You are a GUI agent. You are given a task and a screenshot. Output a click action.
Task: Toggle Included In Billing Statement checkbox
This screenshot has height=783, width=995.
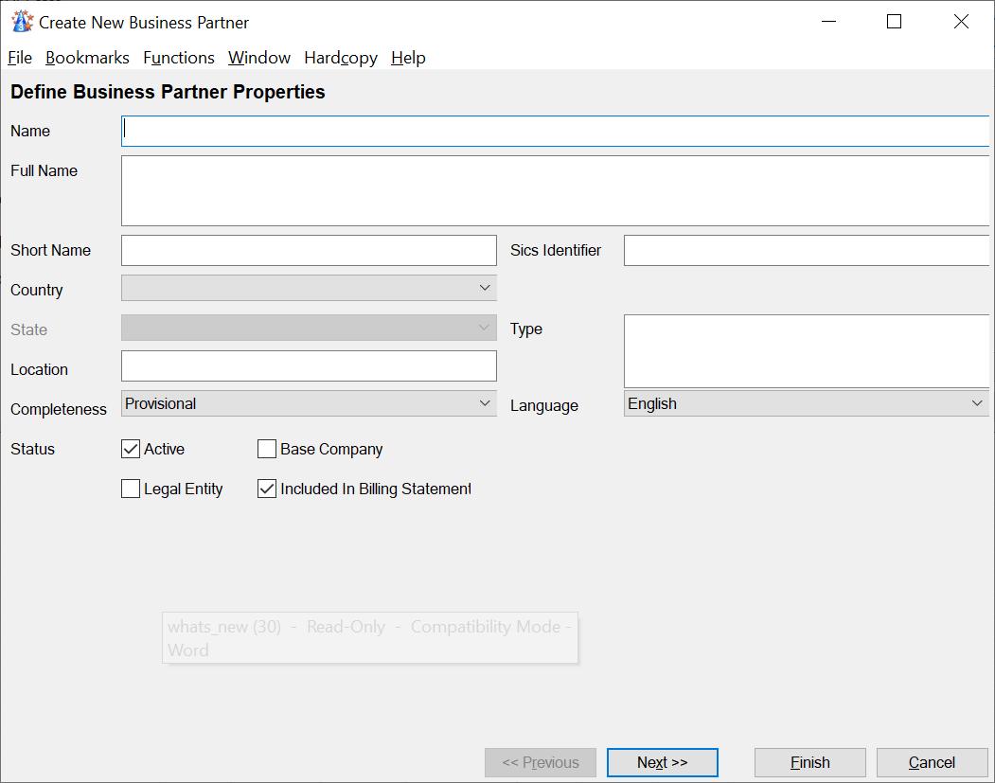pos(267,489)
